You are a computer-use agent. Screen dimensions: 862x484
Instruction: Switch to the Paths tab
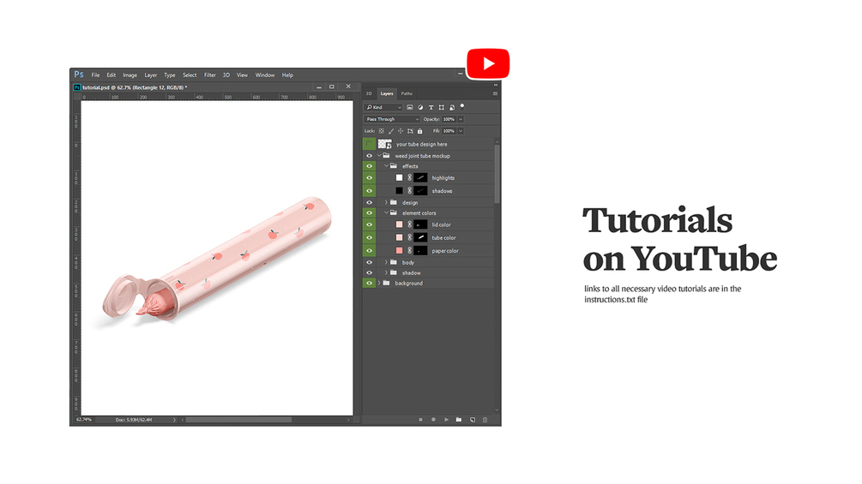(407, 94)
